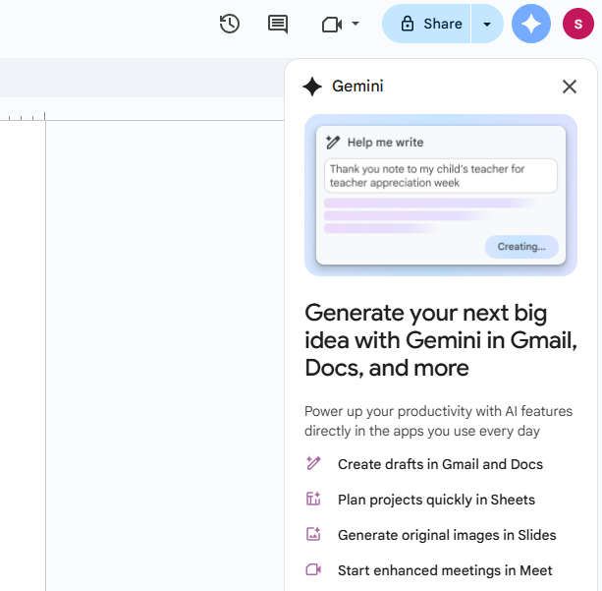Expand the Meet call options arrow
Image resolution: width=602 pixels, height=591 pixels.
tap(356, 24)
